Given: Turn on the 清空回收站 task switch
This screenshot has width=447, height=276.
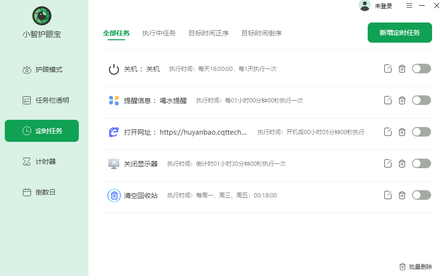Looking at the screenshot, I should pyautogui.click(x=422, y=195).
